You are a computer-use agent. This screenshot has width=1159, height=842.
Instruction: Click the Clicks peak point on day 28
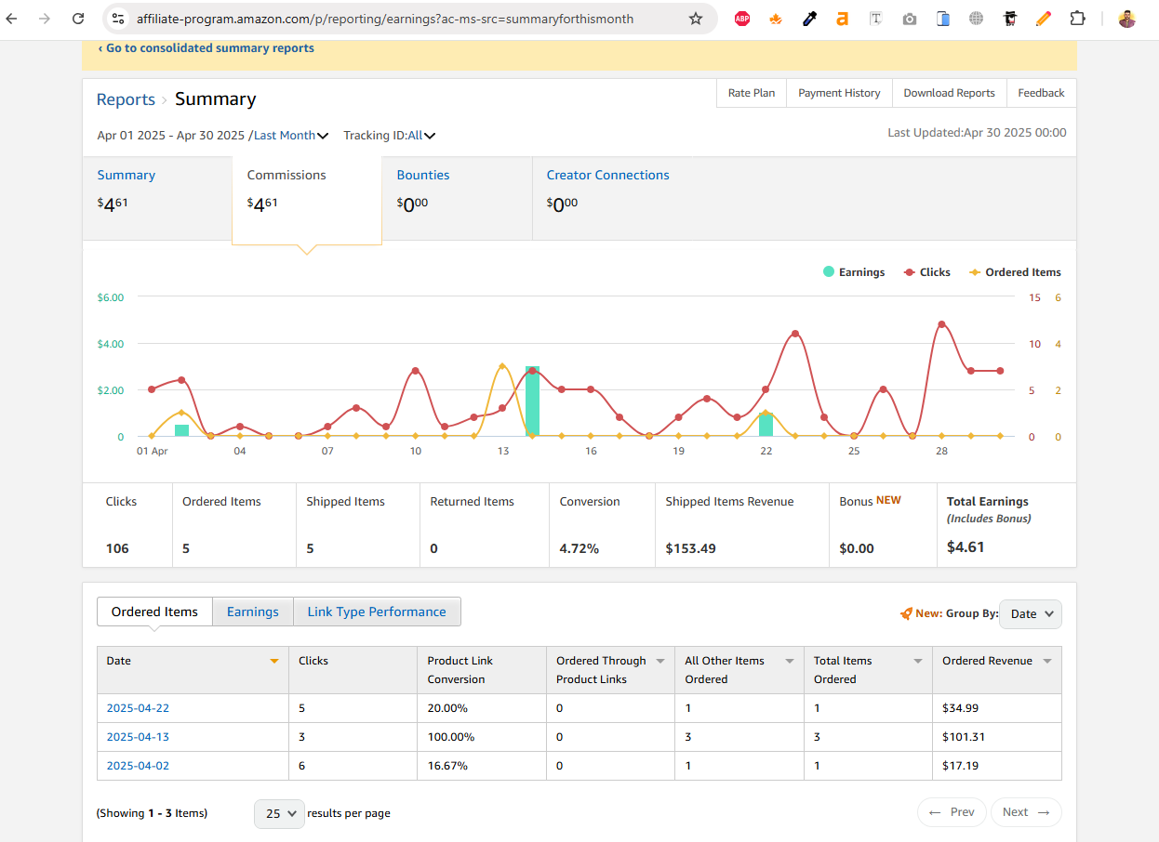941,324
